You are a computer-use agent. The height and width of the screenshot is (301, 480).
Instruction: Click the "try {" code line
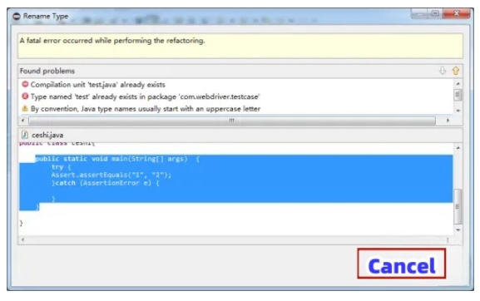tap(62, 167)
